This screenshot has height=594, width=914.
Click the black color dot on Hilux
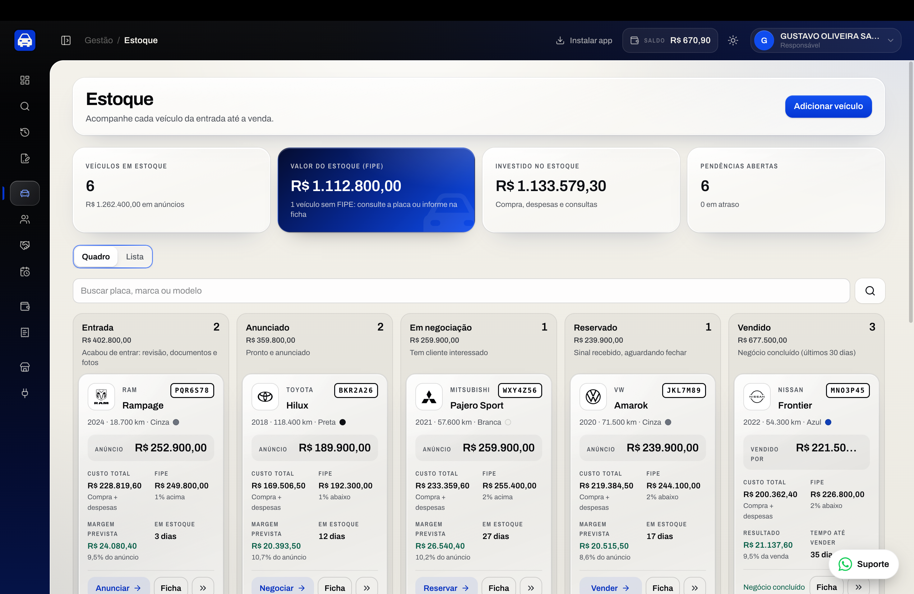coord(343,422)
